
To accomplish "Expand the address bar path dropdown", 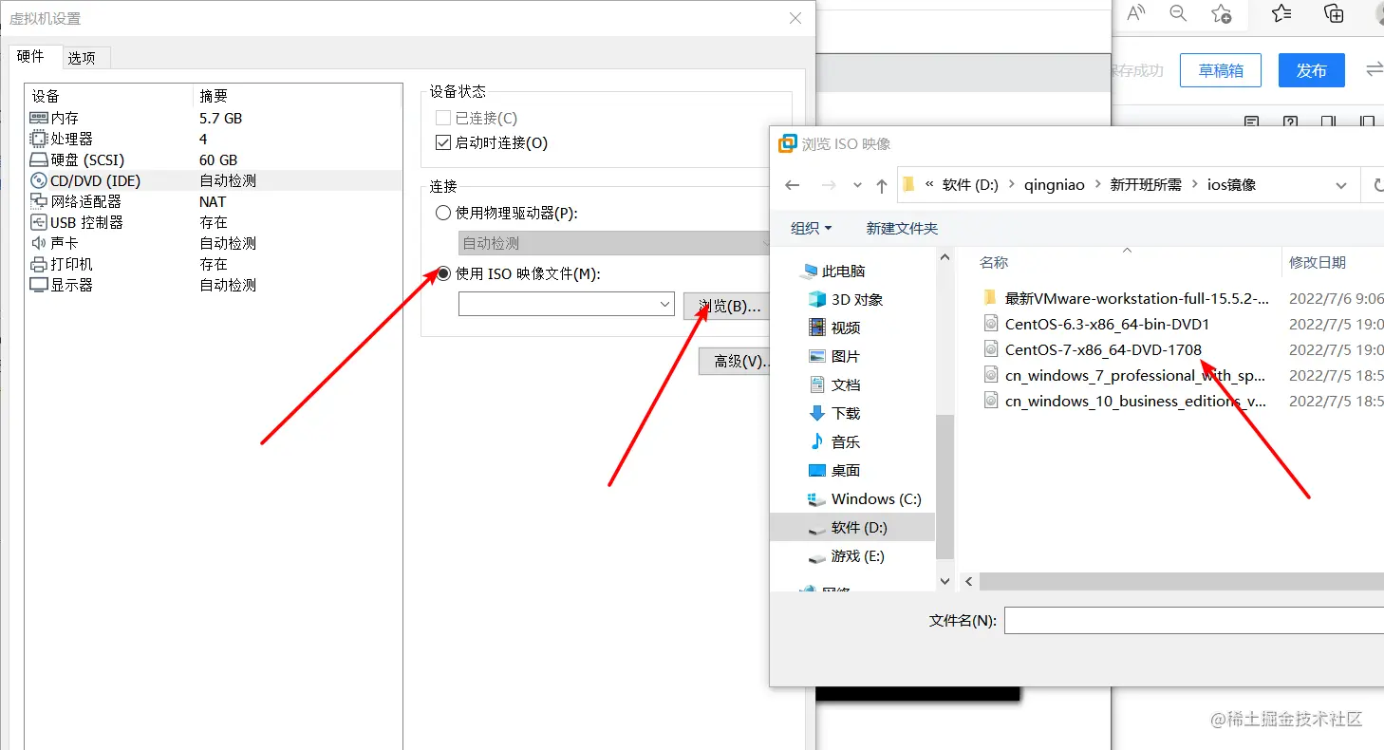I will tap(1341, 185).
